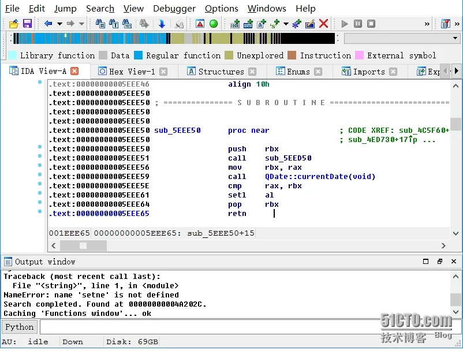Click the blue asterisk array icon
This screenshot has width=463, height=354.
coord(297,24)
